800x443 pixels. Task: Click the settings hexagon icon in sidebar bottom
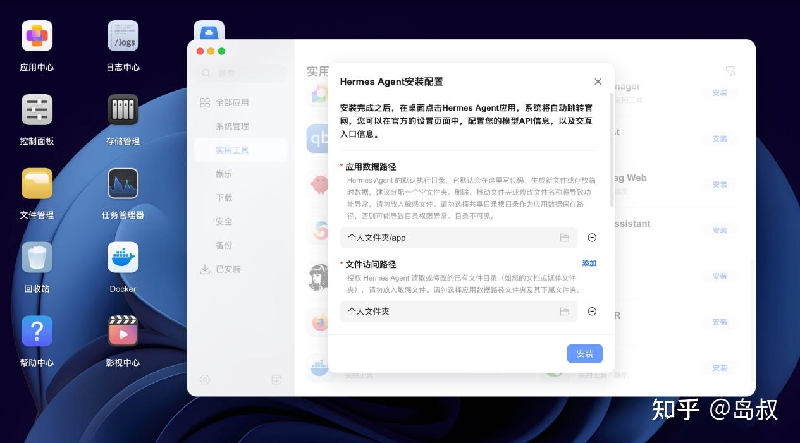pyautogui.click(x=205, y=380)
